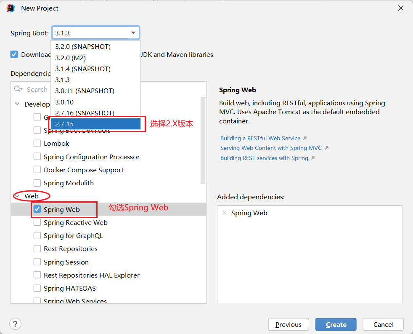Open Building REST services with Spring link
The width and height of the screenshot is (413, 334).
(264, 158)
